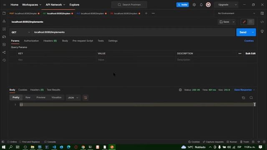Switch response view to Raw

[x=28, y=97]
